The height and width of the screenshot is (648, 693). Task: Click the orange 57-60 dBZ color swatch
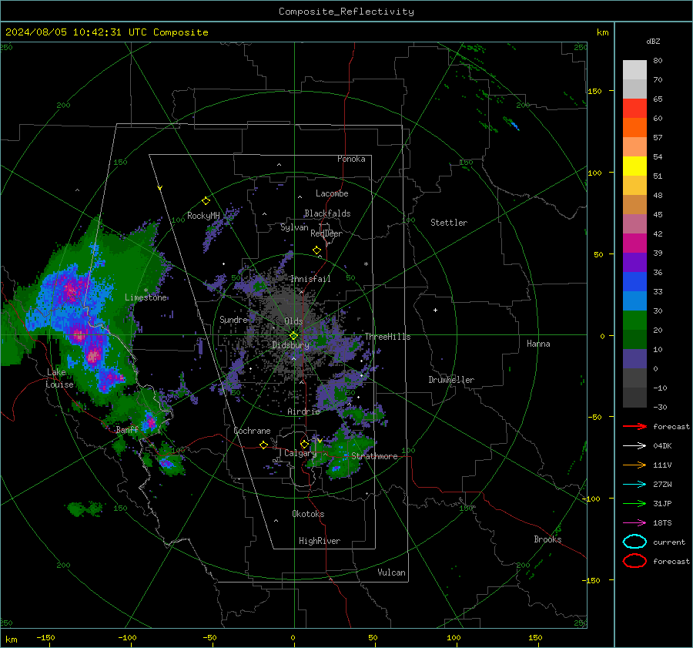pyautogui.click(x=634, y=128)
